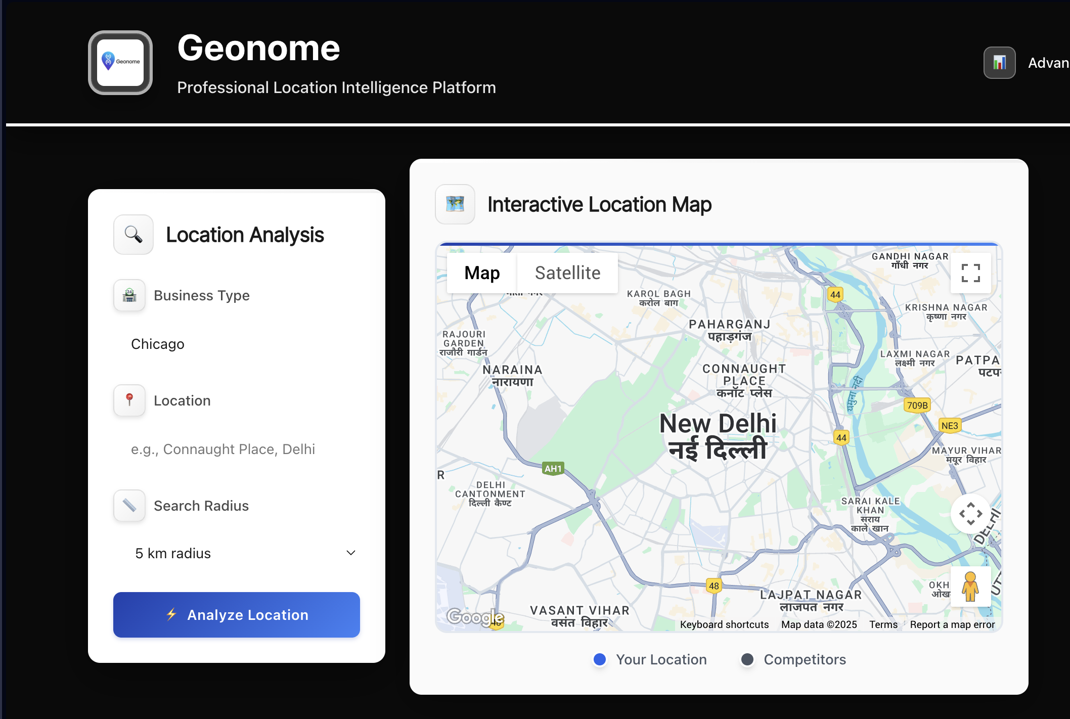Click the Business Type store icon
This screenshot has width=1070, height=719.
(129, 295)
